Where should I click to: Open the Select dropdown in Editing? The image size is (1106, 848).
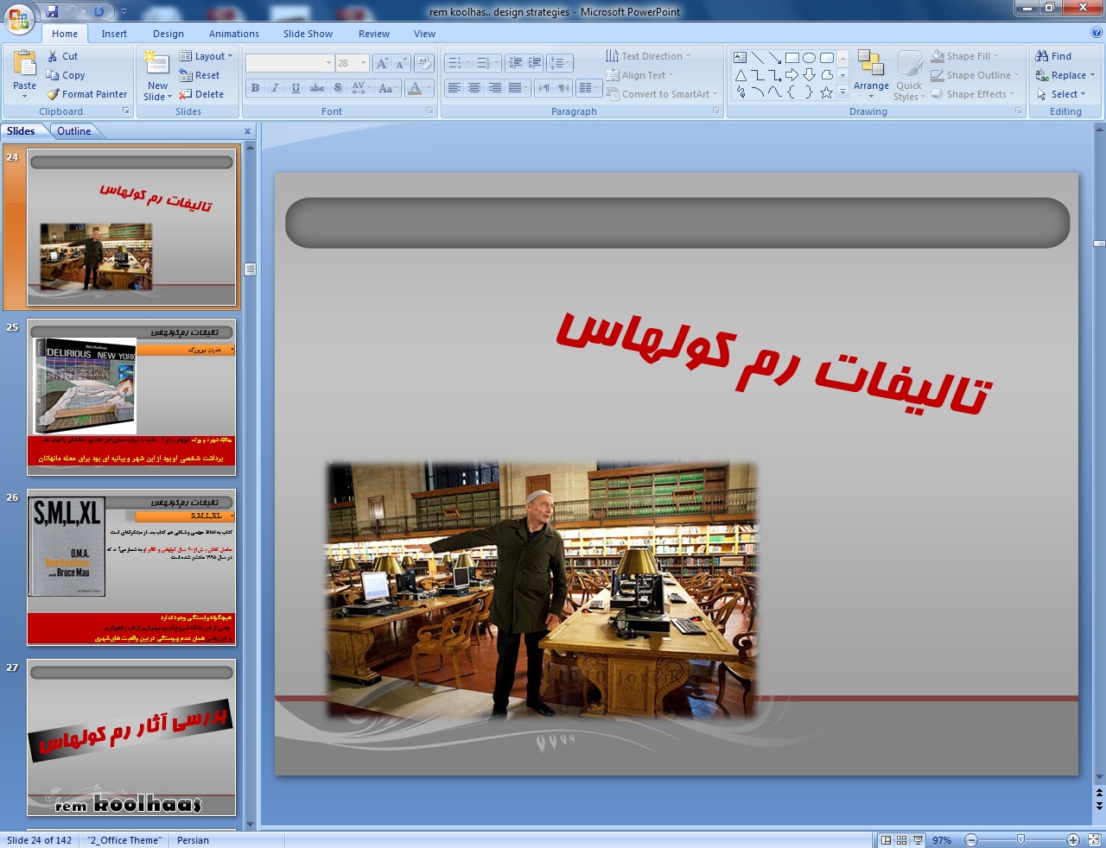(1065, 94)
